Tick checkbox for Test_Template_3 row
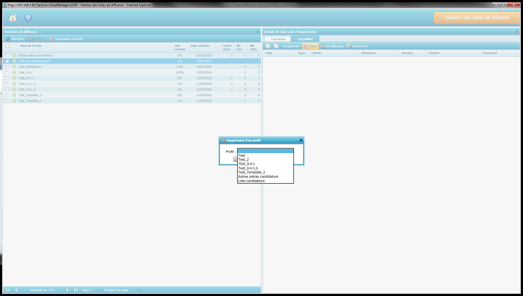Image resolution: width=523 pixels, height=296 pixels. (7, 101)
